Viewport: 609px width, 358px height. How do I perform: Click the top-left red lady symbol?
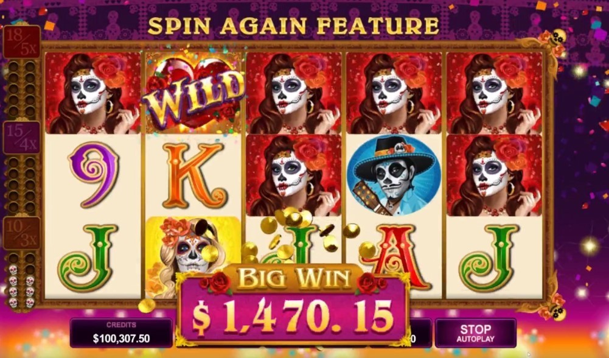(93, 93)
